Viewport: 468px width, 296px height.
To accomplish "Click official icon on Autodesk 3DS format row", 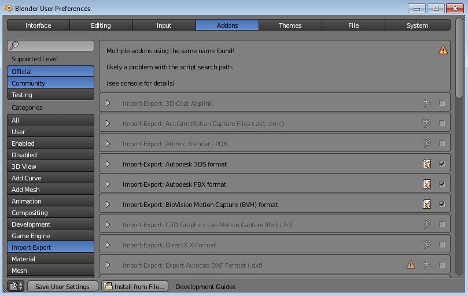I will 427,164.
